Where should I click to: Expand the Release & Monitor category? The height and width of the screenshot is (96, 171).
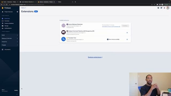pyautogui.click(x=10, y=38)
